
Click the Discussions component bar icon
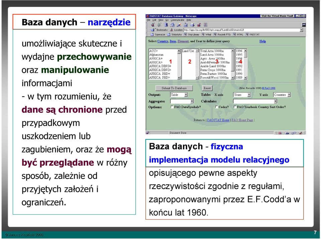pyautogui.click(x=294, y=133)
